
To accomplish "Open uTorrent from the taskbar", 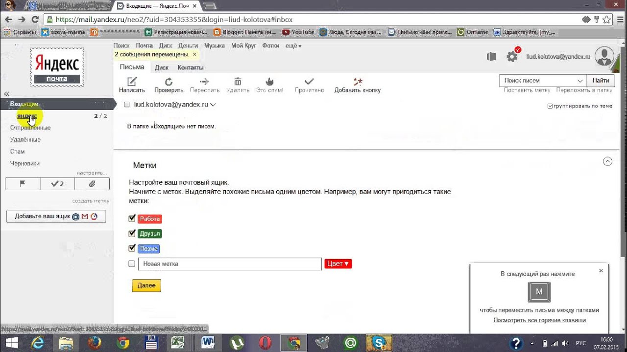I will (237, 343).
